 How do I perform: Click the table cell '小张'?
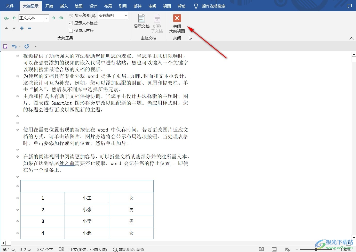tap(87, 210)
